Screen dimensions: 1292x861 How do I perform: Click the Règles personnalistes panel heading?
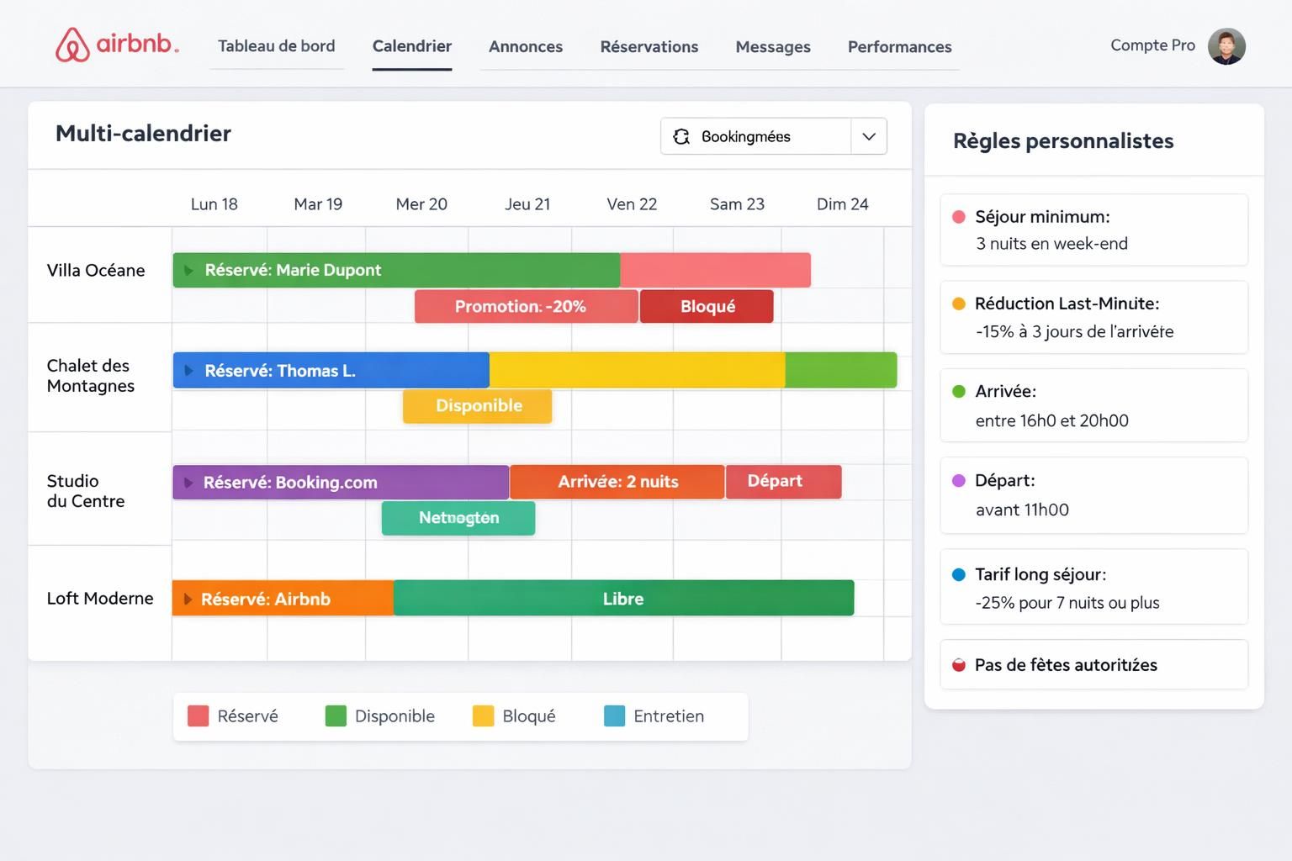(1063, 141)
